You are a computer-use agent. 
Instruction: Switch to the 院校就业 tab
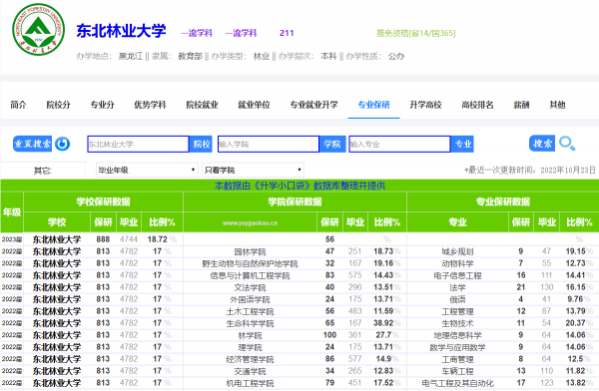pos(202,105)
